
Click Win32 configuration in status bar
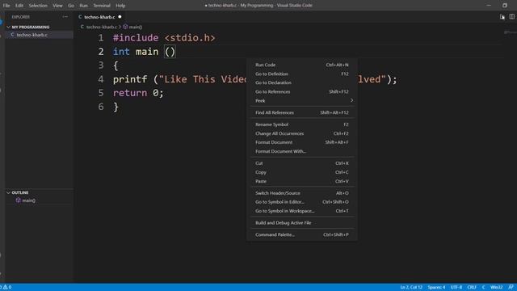point(496,287)
